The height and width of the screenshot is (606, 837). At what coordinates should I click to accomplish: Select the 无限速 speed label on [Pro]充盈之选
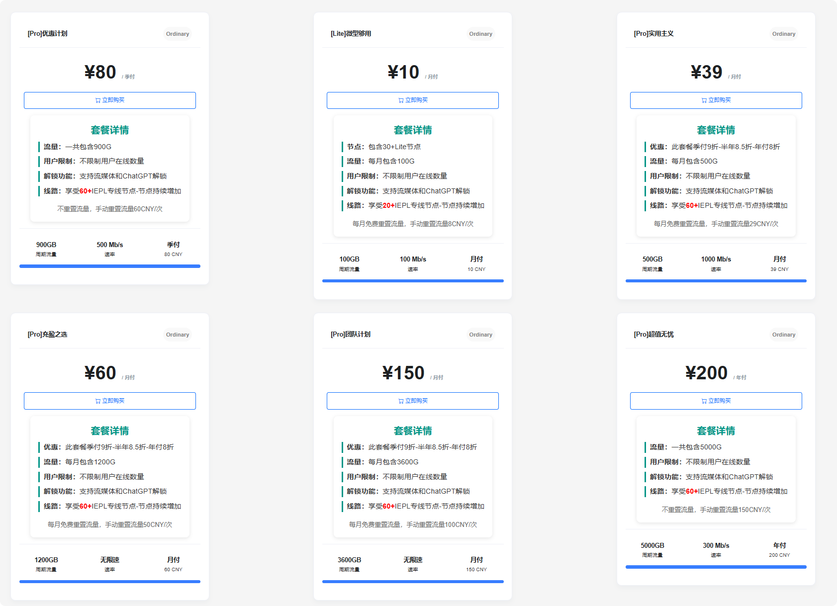point(109,559)
